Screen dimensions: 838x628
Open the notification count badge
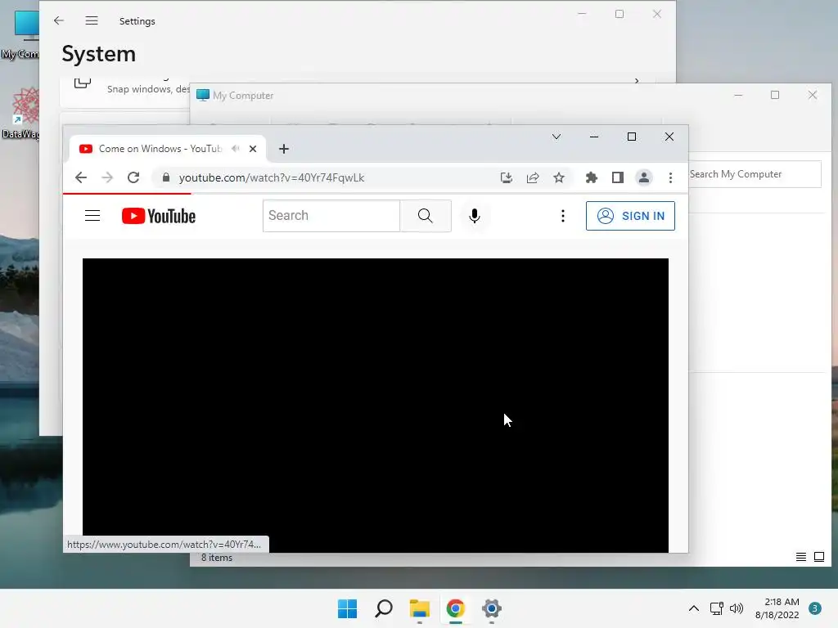(815, 608)
